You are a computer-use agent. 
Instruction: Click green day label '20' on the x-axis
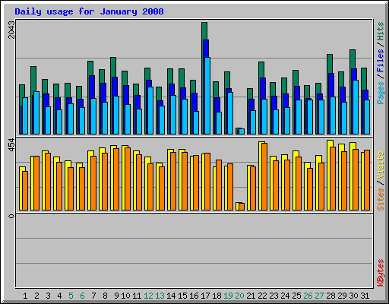pyautogui.click(x=239, y=296)
